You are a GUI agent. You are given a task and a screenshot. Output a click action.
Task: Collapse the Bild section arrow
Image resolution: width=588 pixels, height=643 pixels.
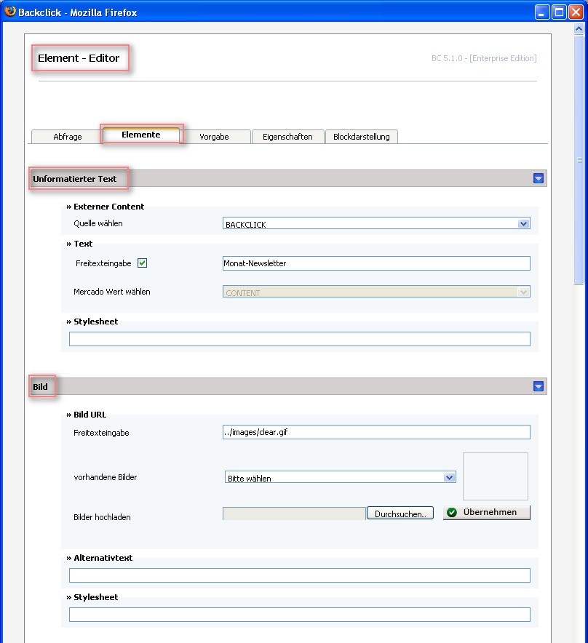[x=539, y=386]
